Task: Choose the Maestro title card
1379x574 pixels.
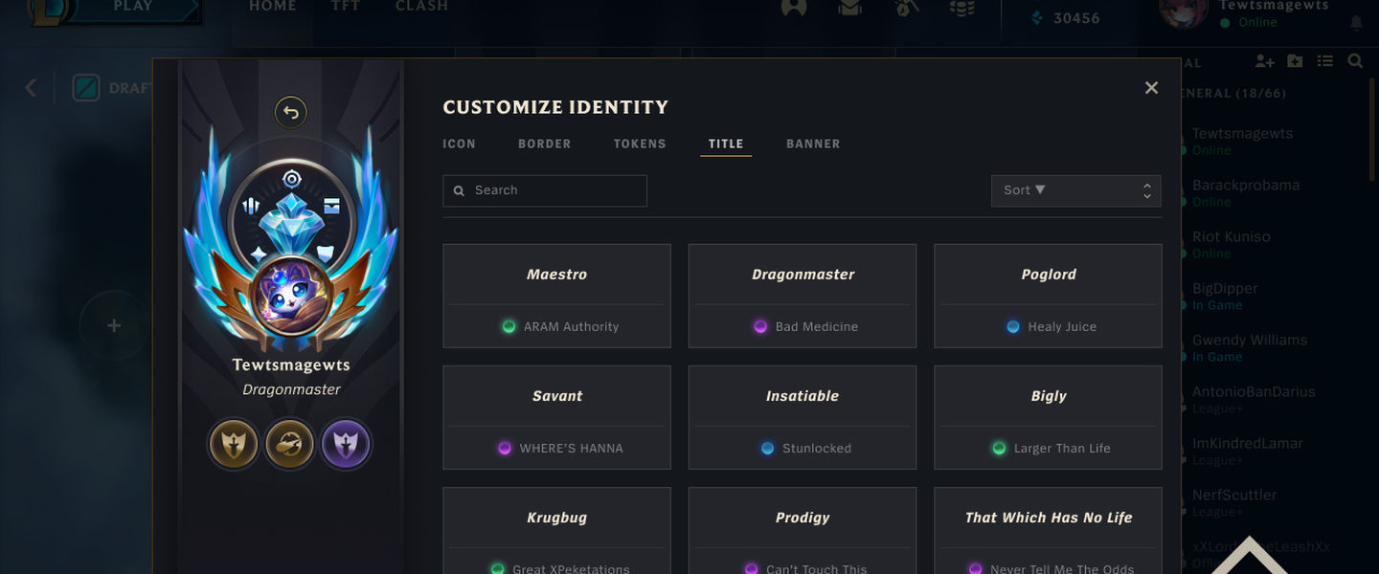Action: coord(556,296)
